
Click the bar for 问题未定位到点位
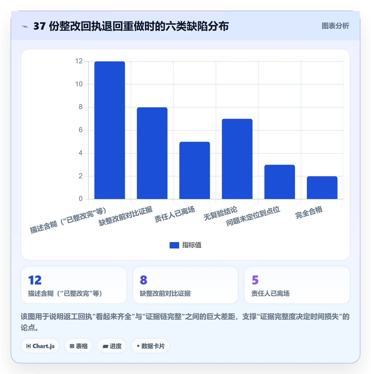[x=280, y=182]
